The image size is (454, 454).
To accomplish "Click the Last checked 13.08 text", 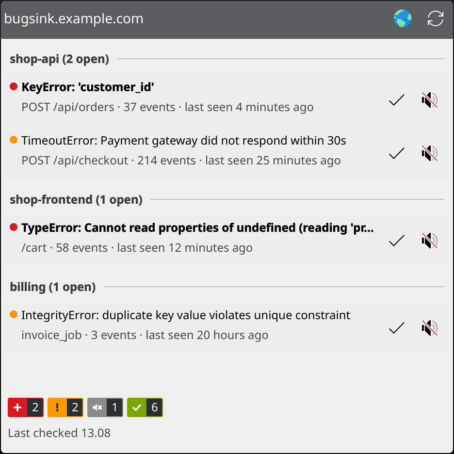I will click(x=59, y=433).
